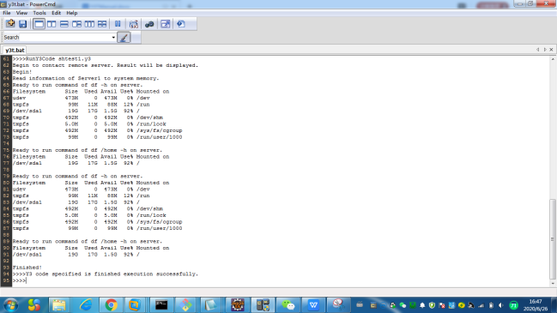The height and width of the screenshot is (313, 557).
Task: Select the one-plus-two panes layout icon
Action: pyautogui.click(x=76, y=24)
